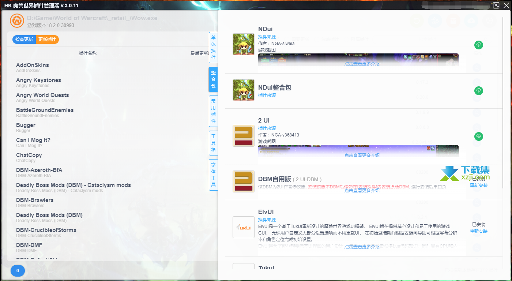512x281 pixels.
Task: Switch to 工具箱 tab
Action: (x=213, y=143)
